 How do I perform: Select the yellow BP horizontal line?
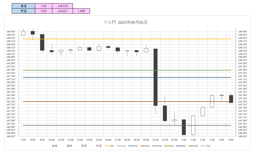(80, 39)
